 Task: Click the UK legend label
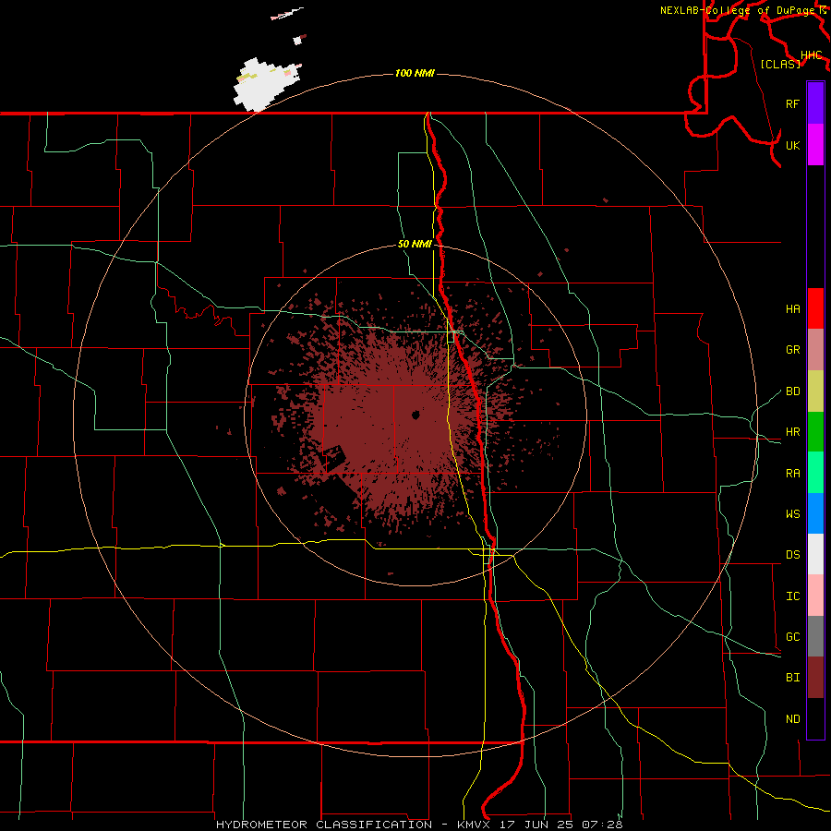(x=792, y=145)
